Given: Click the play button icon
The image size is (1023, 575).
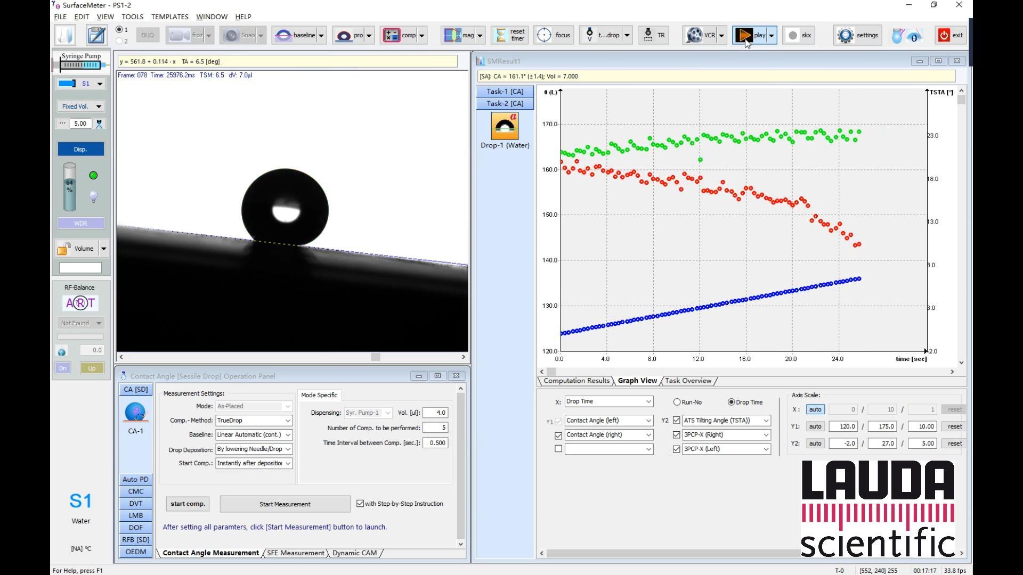Looking at the screenshot, I should click(x=744, y=35).
